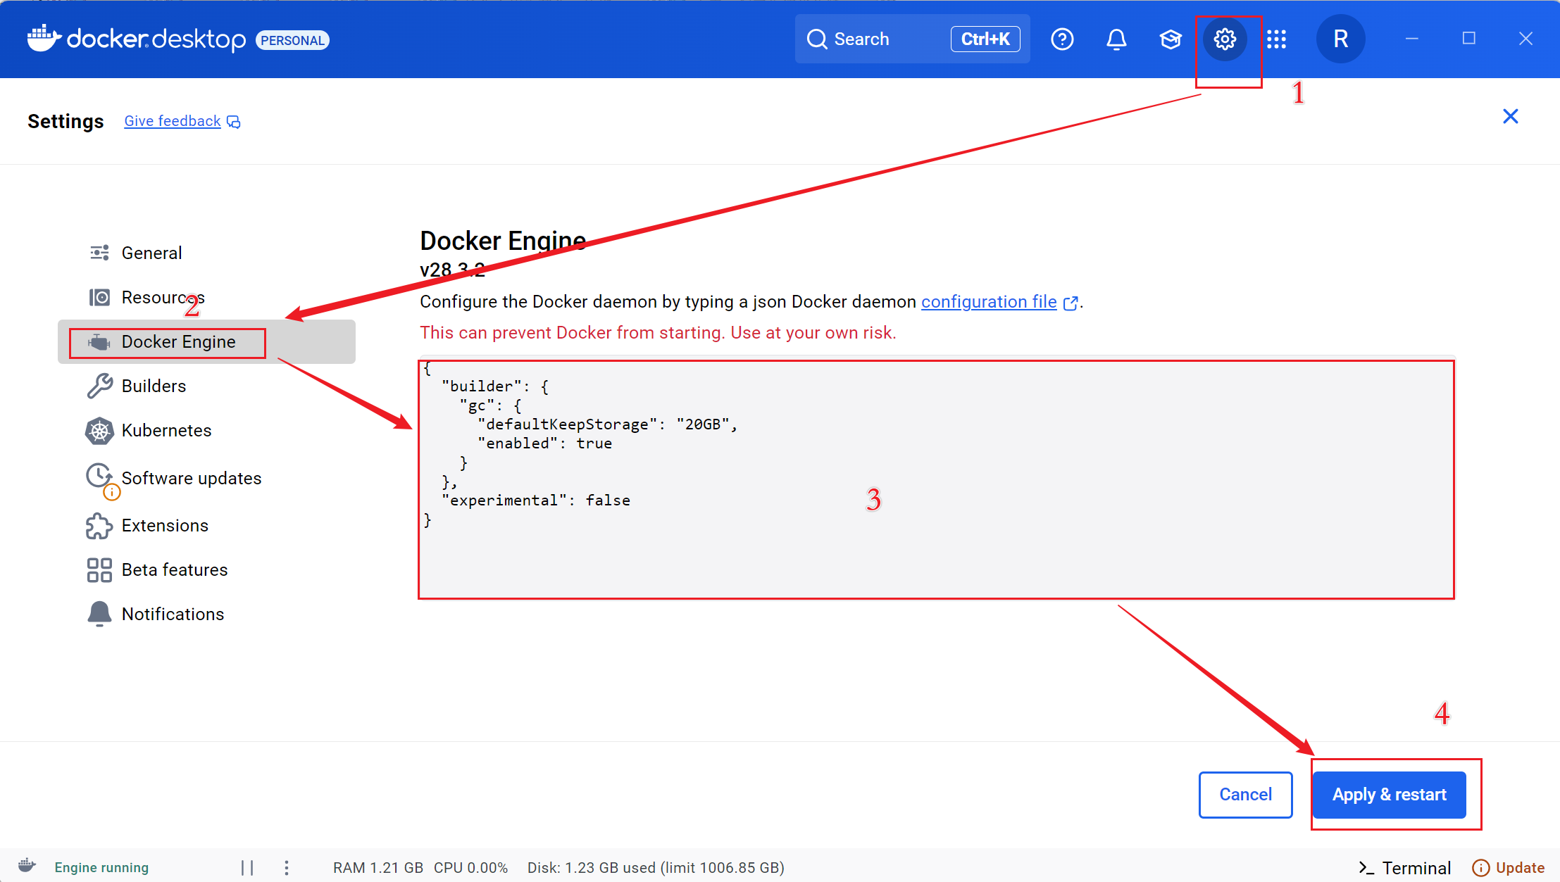Click the Docker whale logo

point(44,39)
